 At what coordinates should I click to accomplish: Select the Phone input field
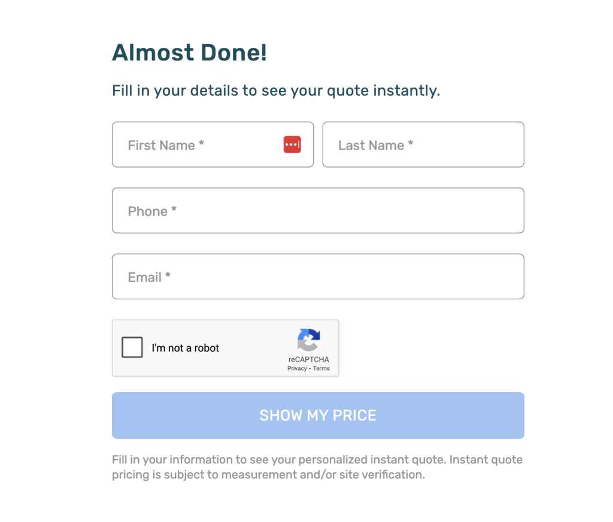(x=318, y=211)
